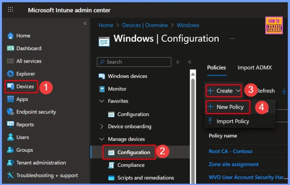Click the Users person icon
The height and width of the screenshot is (185, 290).
(x=10, y=137)
